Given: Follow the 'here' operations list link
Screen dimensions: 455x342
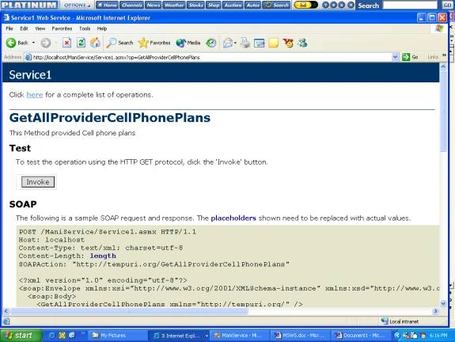Looking at the screenshot, I should coord(35,95).
